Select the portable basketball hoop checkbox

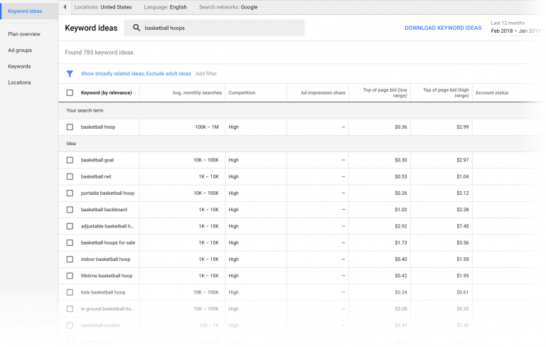[x=70, y=193]
